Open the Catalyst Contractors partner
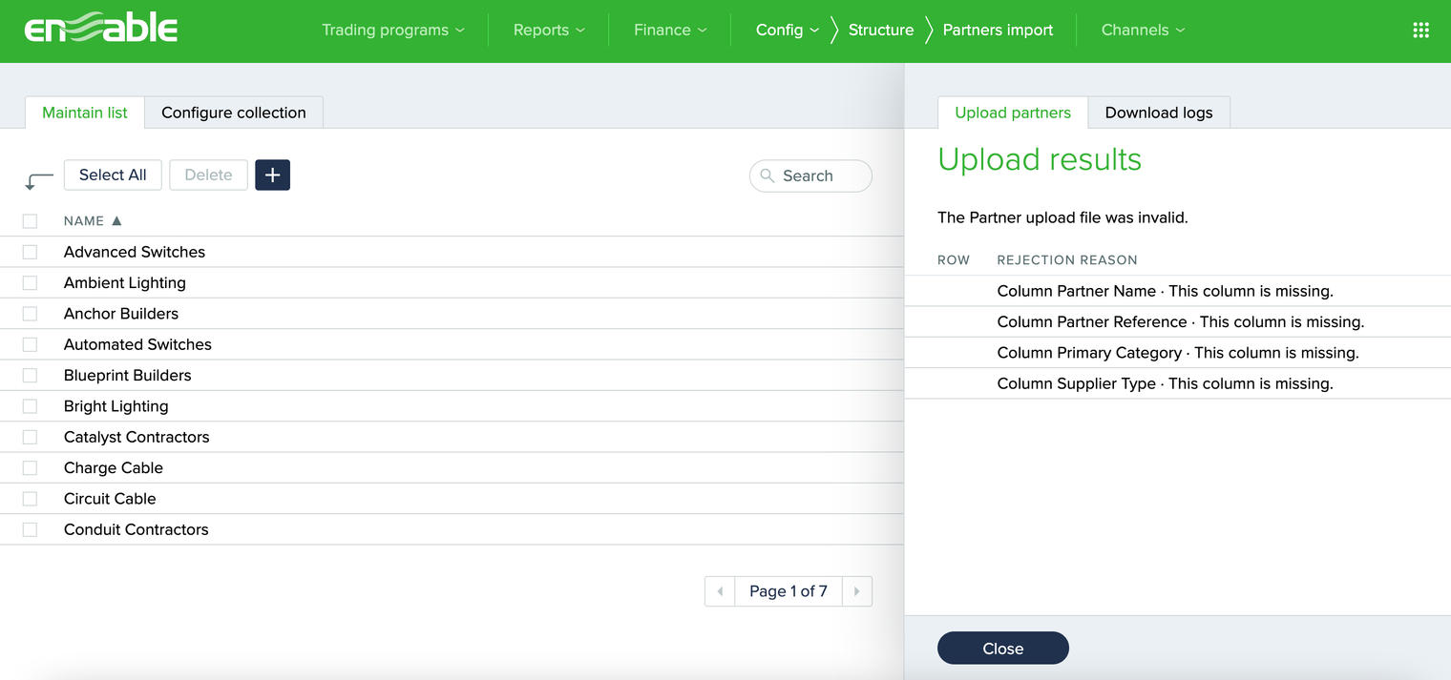Image resolution: width=1451 pixels, height=680 pixels. point(137,437)
